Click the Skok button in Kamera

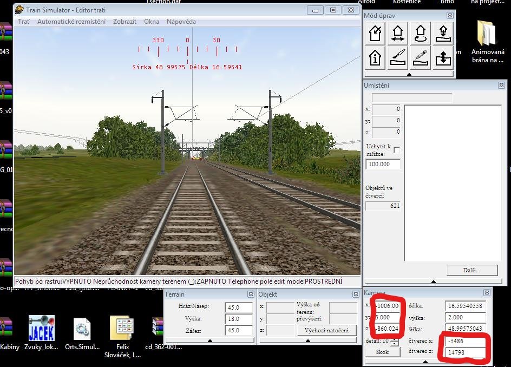click(382, 352)
